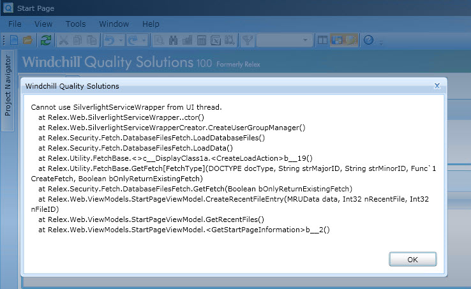Expand the Redo dropdown arrow
Image resolution: width=471 pixels, height=289 pixels.
(145, 41)
